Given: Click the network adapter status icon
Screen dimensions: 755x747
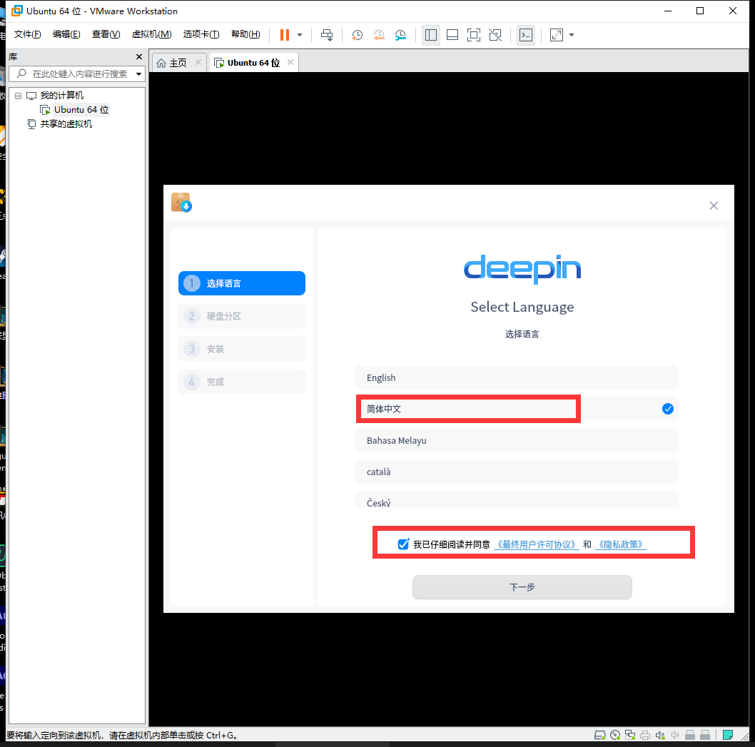Looking at the screenshot, I should (630, 735).
